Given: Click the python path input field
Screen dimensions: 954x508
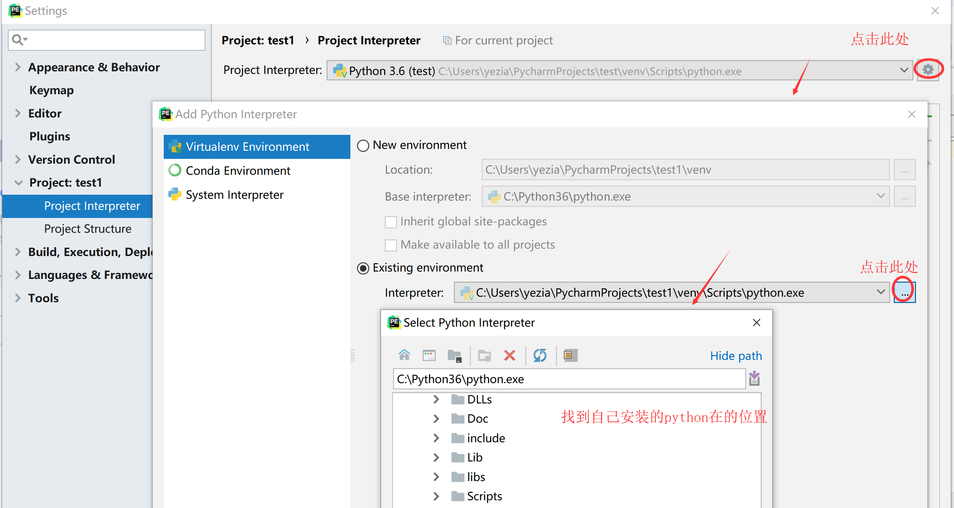Looking at the screenshot, I should (568, 379).
